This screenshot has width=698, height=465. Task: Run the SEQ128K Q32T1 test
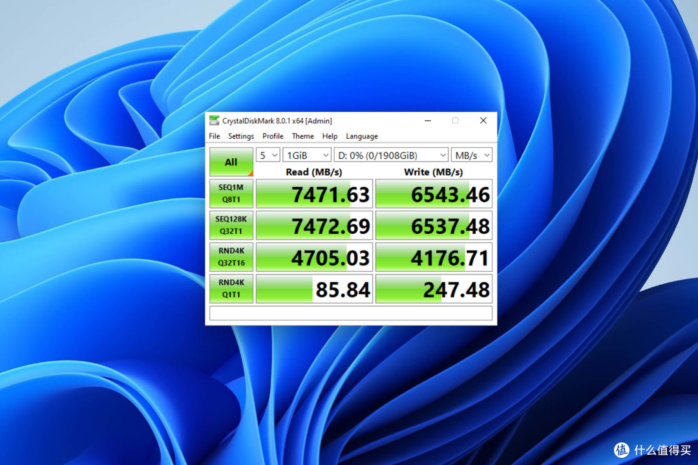pos(231,225)
